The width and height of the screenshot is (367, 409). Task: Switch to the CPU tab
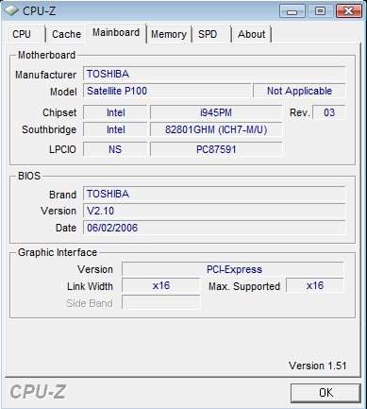coord(25,34)
